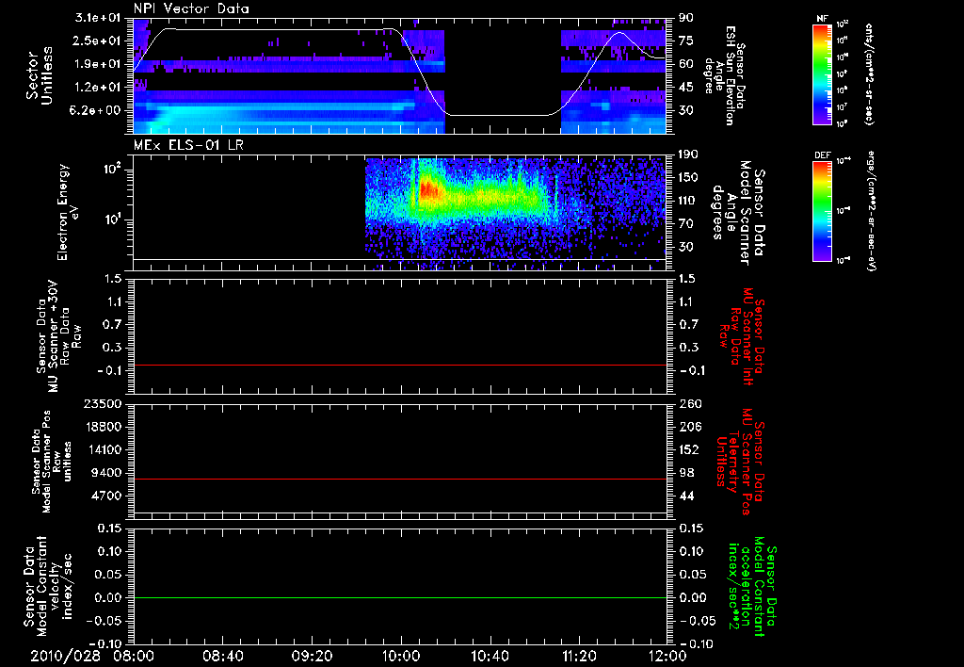Select the 10:00 time axis label
Screen dimensions: 964x667
point(401,656)
